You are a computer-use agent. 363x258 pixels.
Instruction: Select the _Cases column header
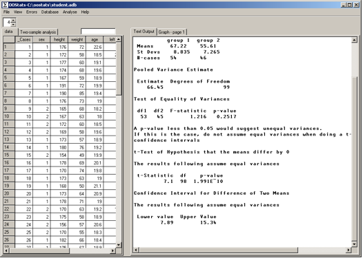pos(24,40)
